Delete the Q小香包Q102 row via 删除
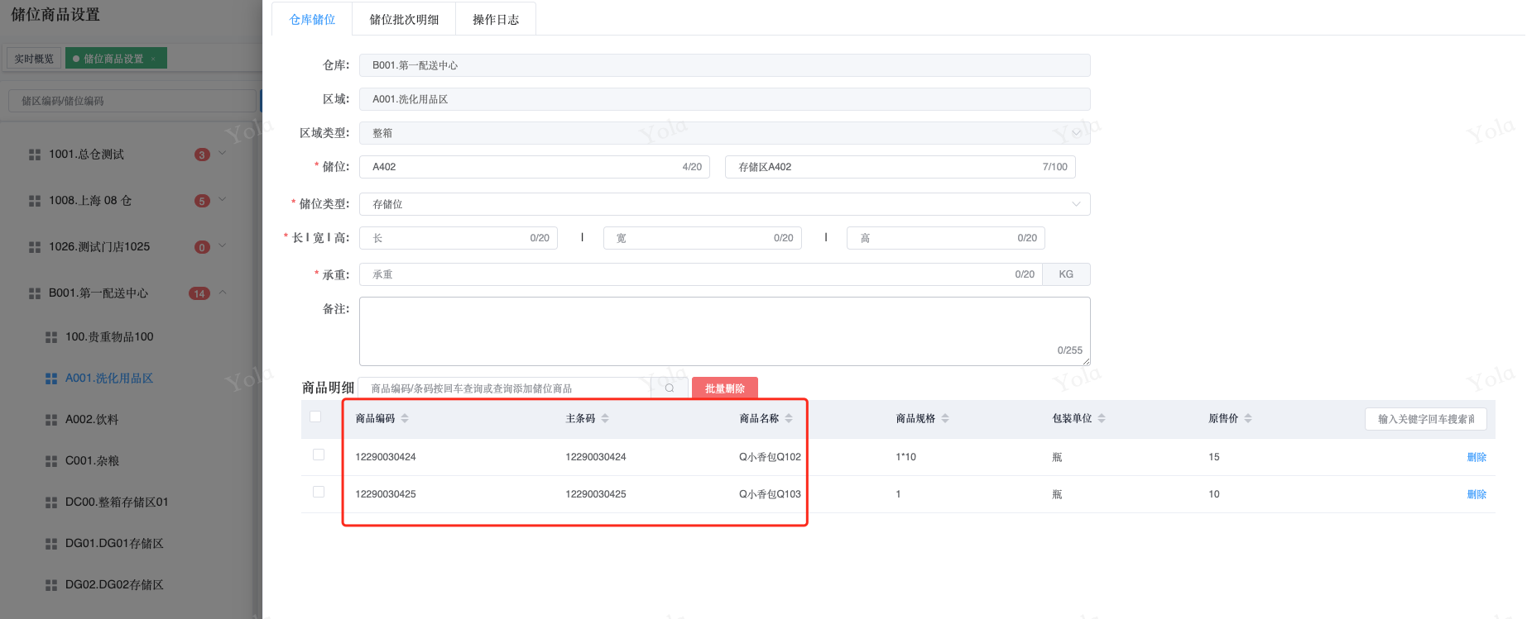The image size is (1527, 619). click(x=1477, y=457)
